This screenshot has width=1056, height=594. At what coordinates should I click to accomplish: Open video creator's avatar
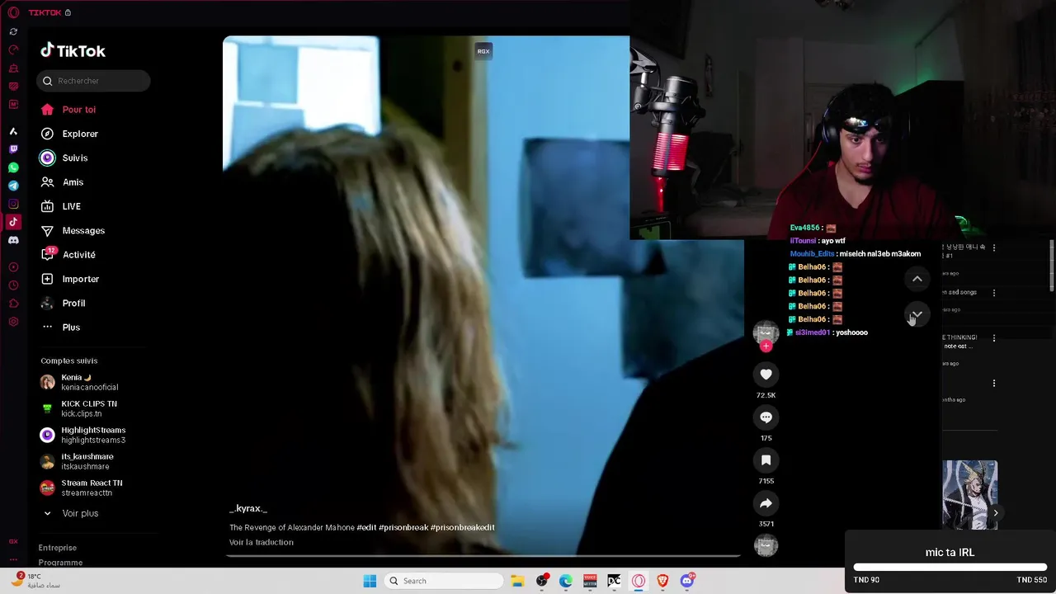[x=766, y=332]
